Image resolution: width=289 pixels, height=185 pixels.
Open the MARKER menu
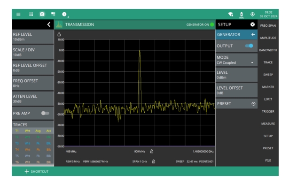268,87
